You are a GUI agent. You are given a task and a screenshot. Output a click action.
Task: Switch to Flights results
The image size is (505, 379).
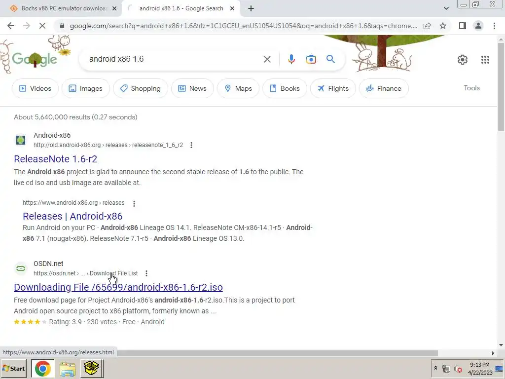pyautogui.click(x=333, y=88)
